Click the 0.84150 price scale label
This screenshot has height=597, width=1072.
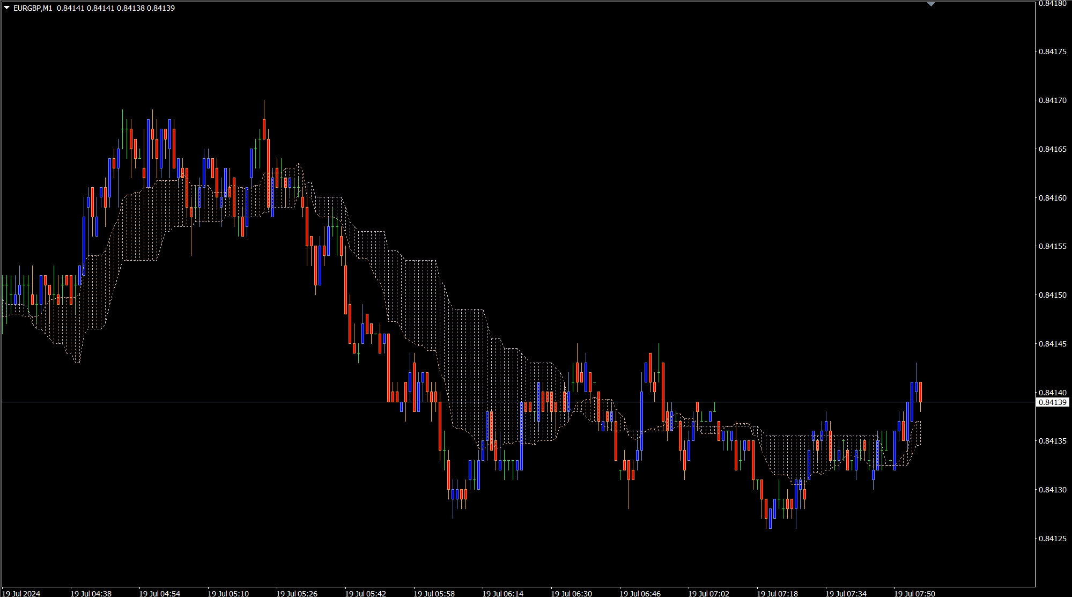tap(1052, 295)
